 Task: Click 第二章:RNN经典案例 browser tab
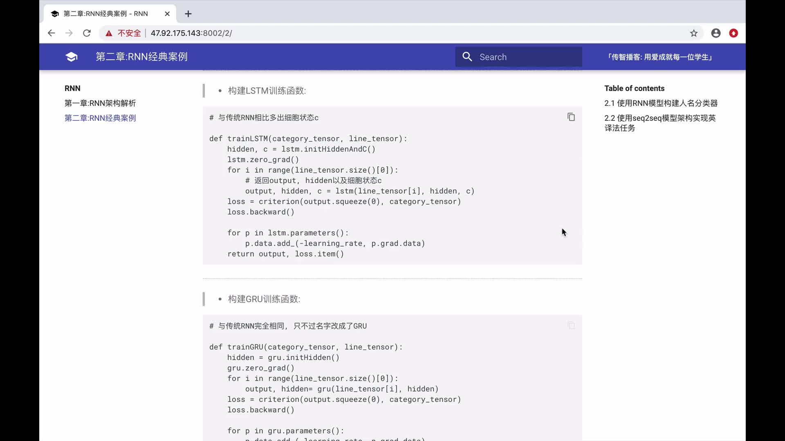coord(109,13)
